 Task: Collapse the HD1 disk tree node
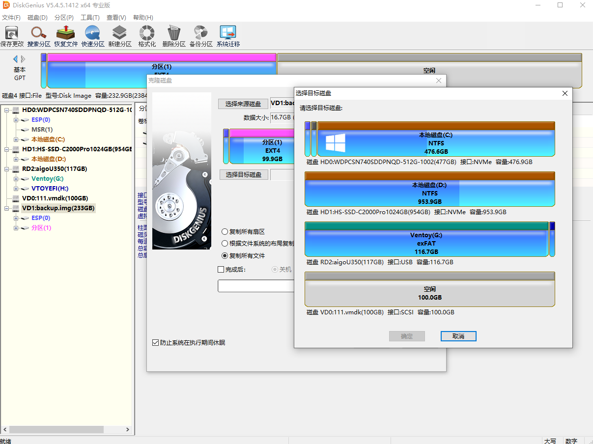[6, 149]
